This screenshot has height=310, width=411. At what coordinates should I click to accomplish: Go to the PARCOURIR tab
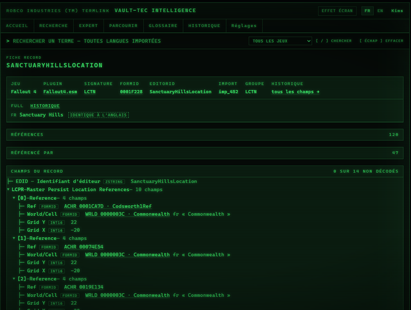pyautogui.click(x=123, y=26)
